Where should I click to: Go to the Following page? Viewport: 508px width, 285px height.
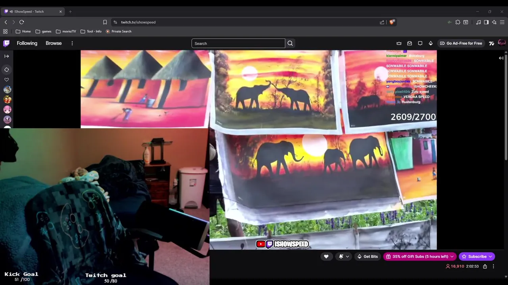(x=27, y=43)
